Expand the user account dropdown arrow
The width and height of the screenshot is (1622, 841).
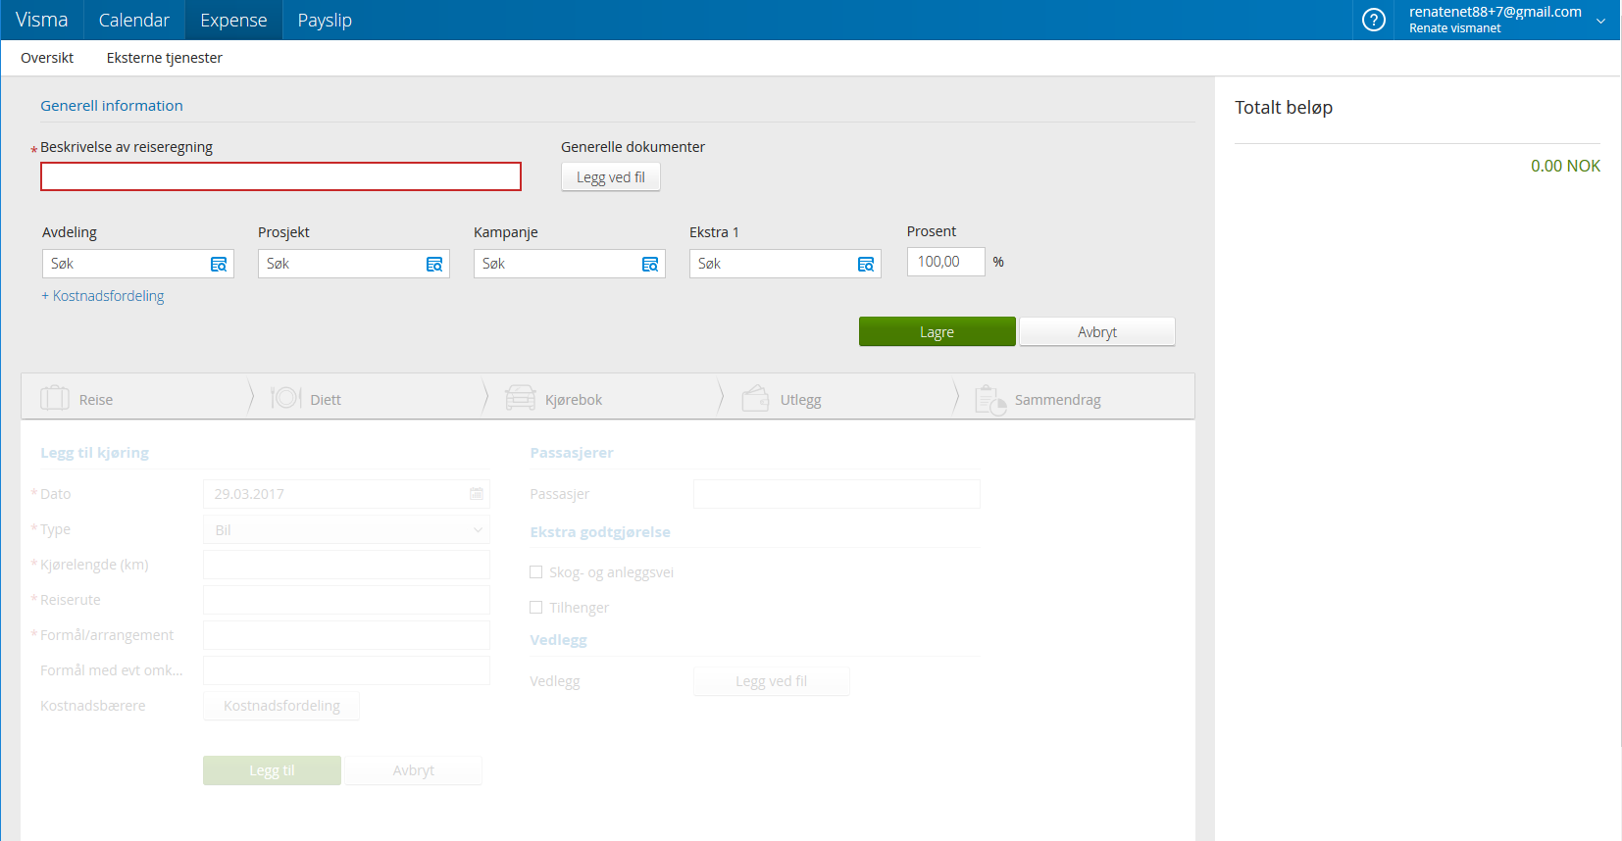pyautogui.click(x=1601, y=21)
